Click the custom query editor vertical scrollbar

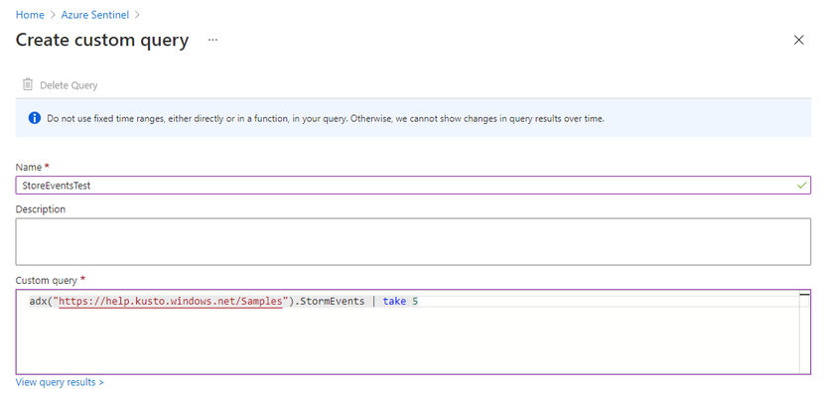pyautogui.click(x=804, y=331)
